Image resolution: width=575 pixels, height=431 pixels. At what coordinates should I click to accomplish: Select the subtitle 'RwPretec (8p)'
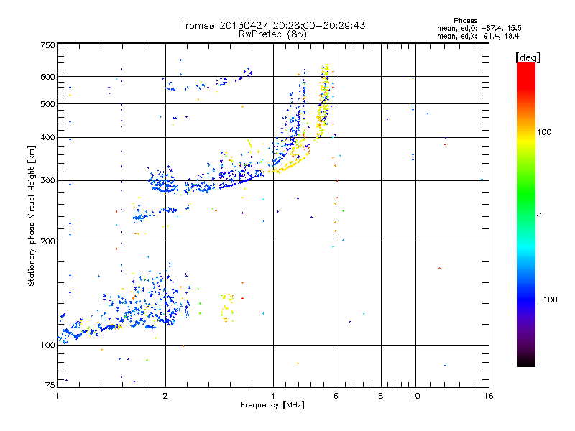pos(272,34)
